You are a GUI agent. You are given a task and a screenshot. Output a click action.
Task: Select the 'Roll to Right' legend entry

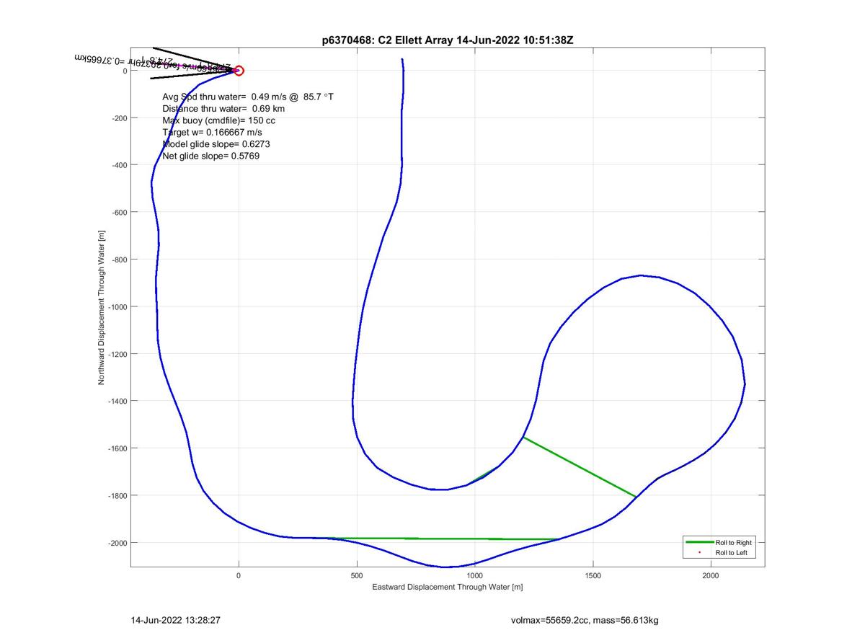(733, 542)
